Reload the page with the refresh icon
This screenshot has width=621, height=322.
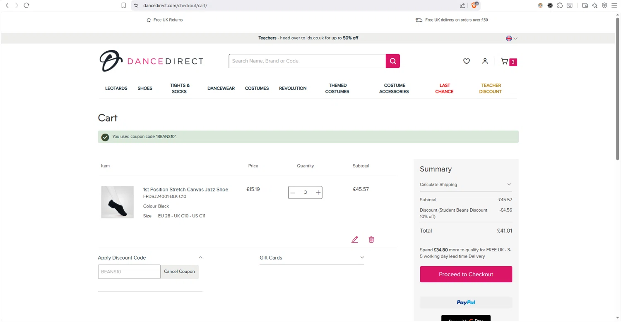26,5
